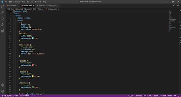Click the feedback icon in status bar

pyautogui.click(x=175, y=96)
